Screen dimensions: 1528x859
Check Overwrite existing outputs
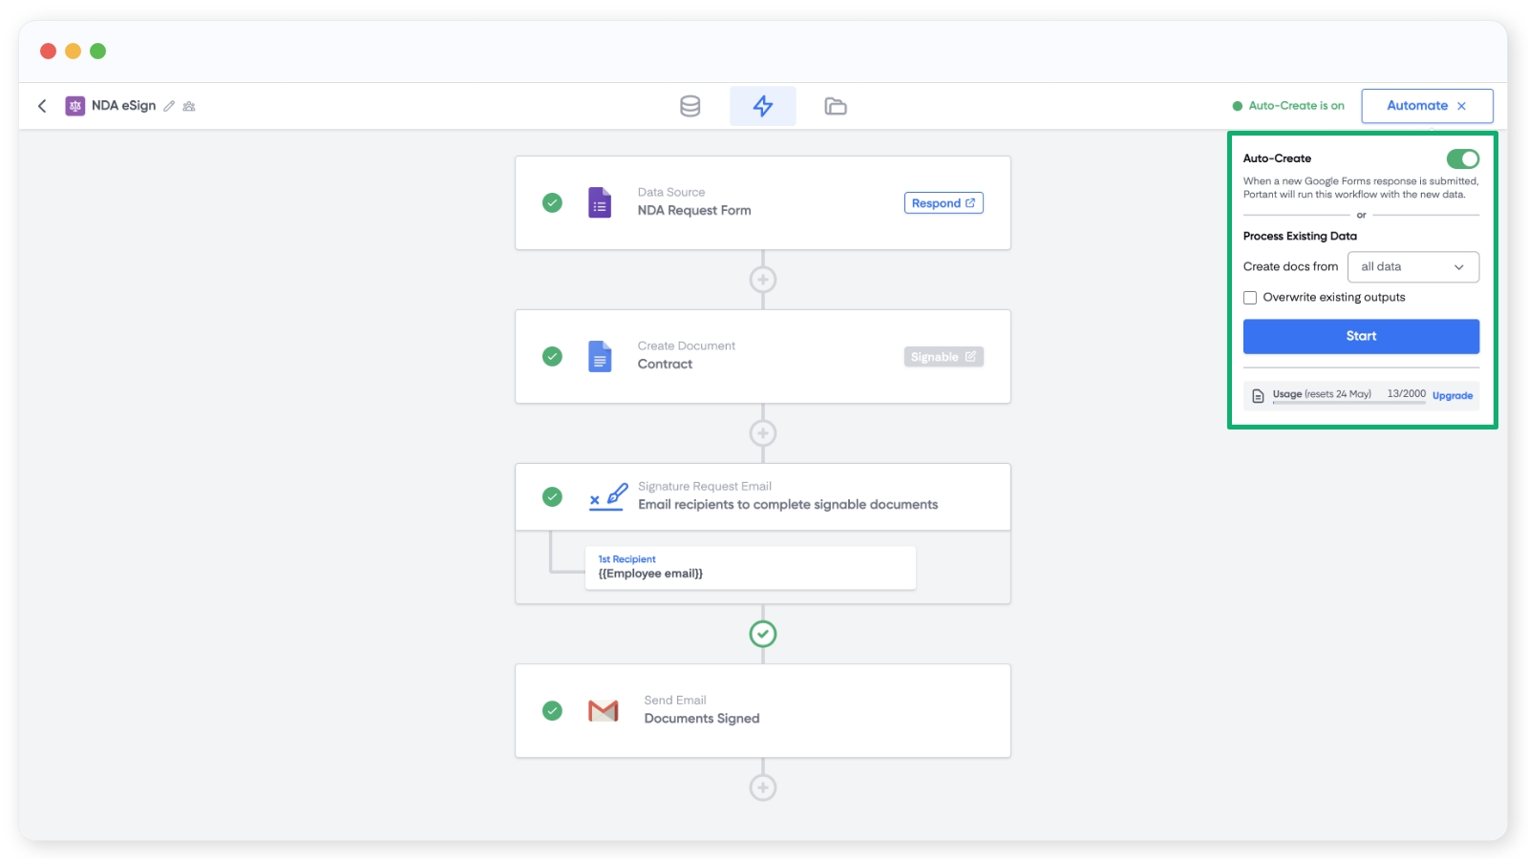pyautogui.click(x=1250, y=298)
